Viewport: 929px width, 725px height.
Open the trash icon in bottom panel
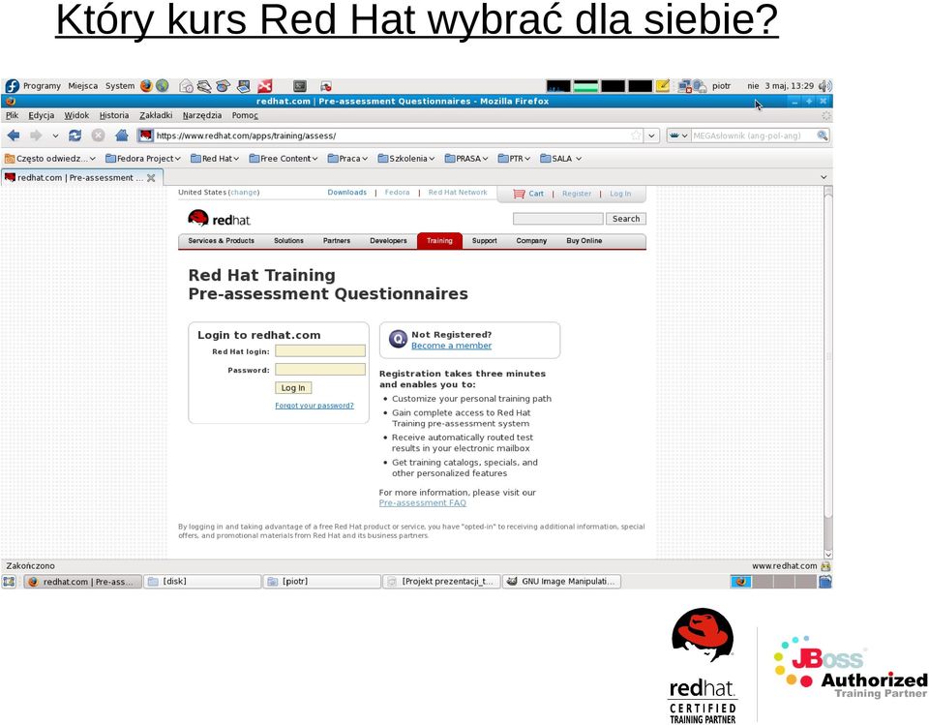tap(825, 582)
